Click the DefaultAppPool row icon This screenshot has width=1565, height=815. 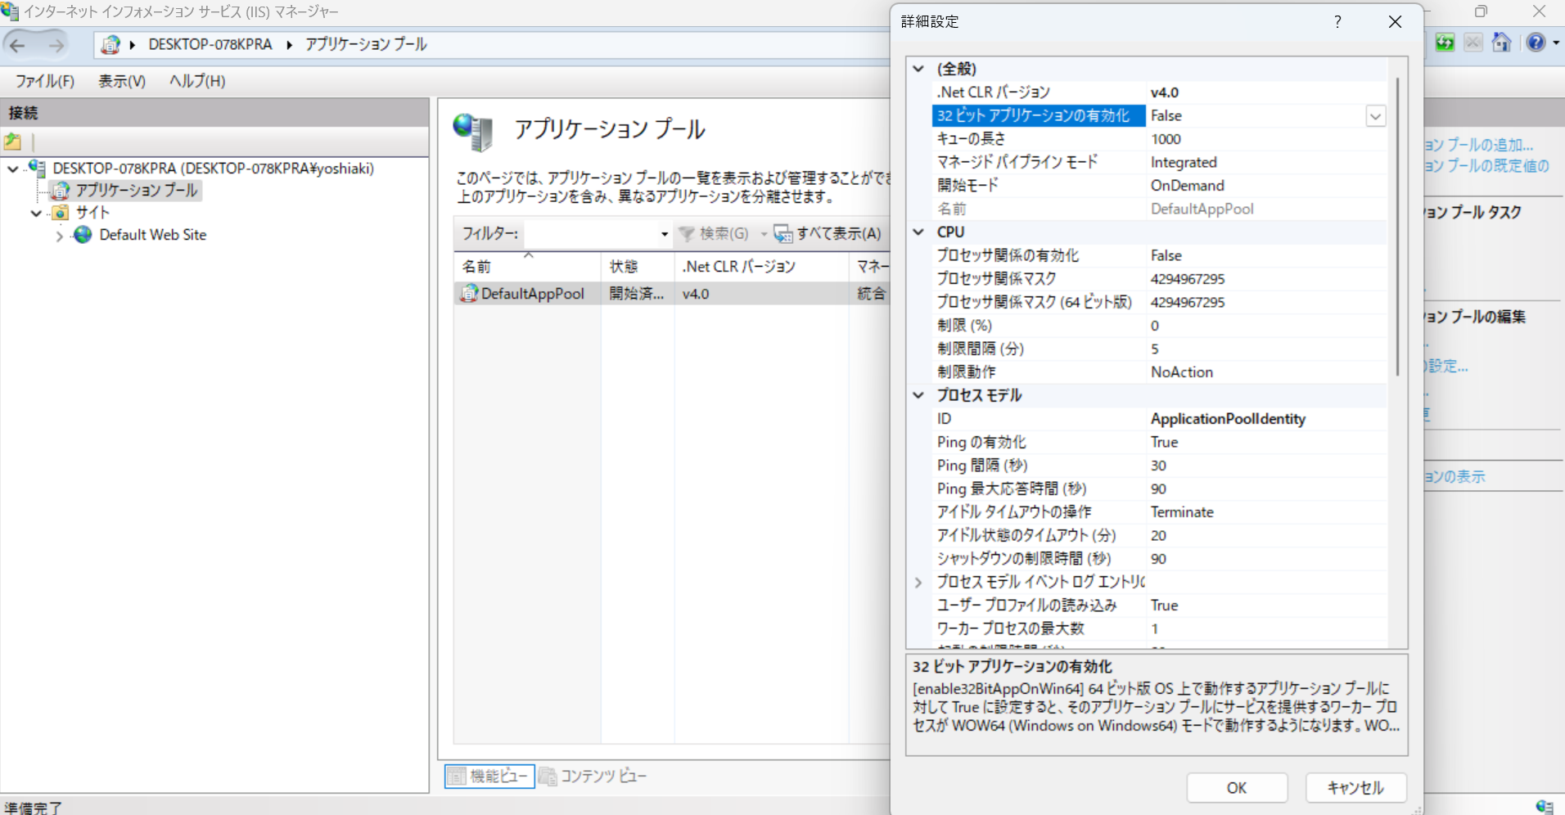469,293
